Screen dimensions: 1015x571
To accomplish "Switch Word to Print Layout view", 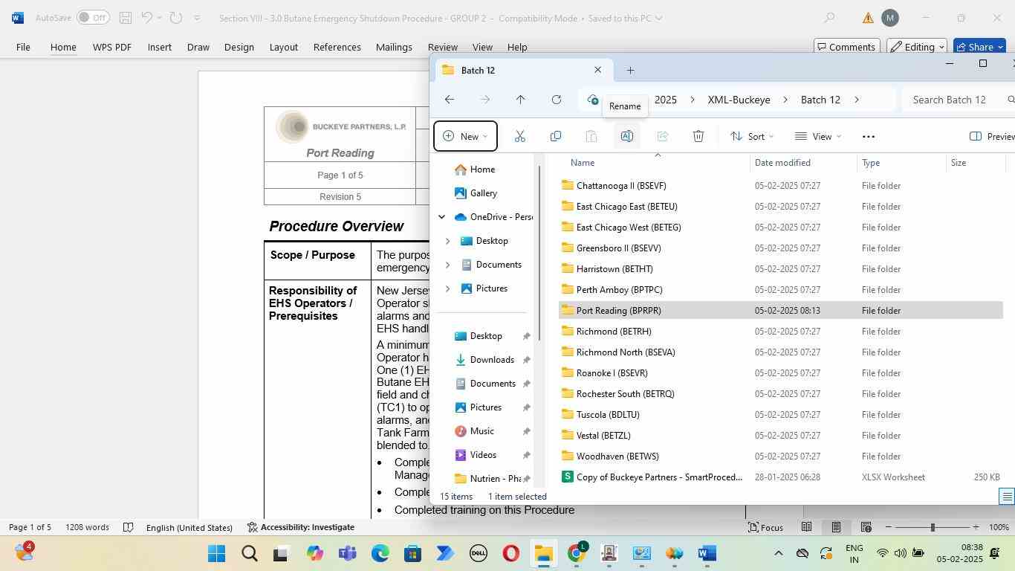I will [836, 527].
